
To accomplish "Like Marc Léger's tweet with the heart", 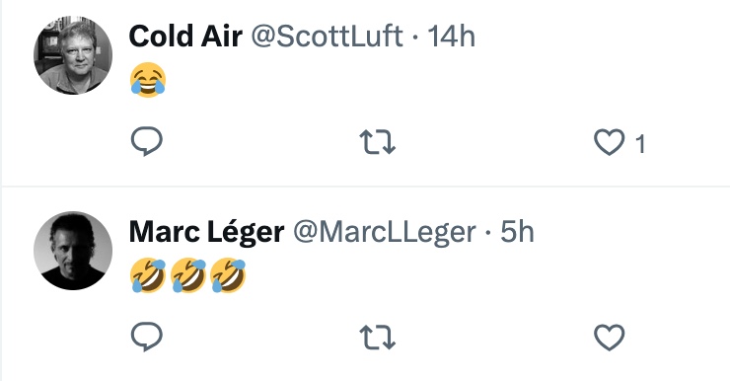I will tap(610, 338).
